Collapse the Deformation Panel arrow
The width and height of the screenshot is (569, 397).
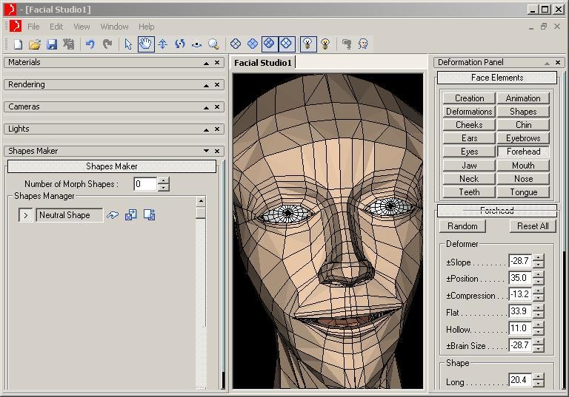[x=547, y=63]
